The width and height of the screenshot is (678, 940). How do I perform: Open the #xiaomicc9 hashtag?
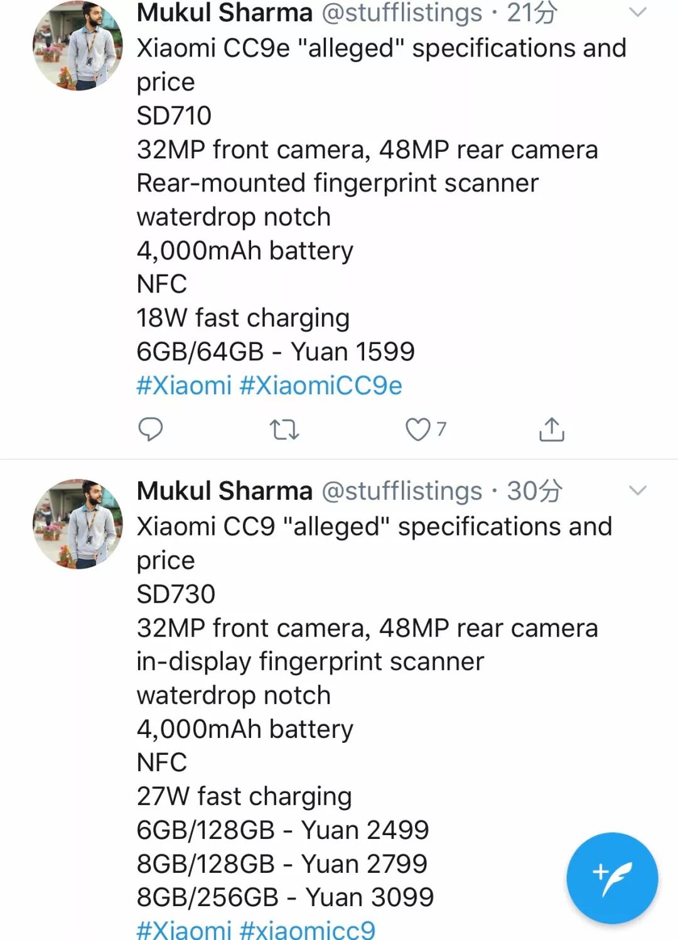(x=308, y=929)
